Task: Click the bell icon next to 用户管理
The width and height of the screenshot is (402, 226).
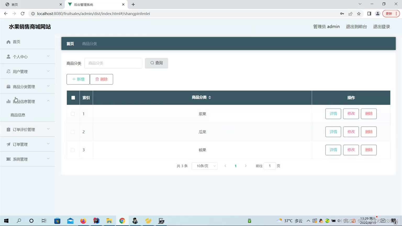Action: click(8, 71)
